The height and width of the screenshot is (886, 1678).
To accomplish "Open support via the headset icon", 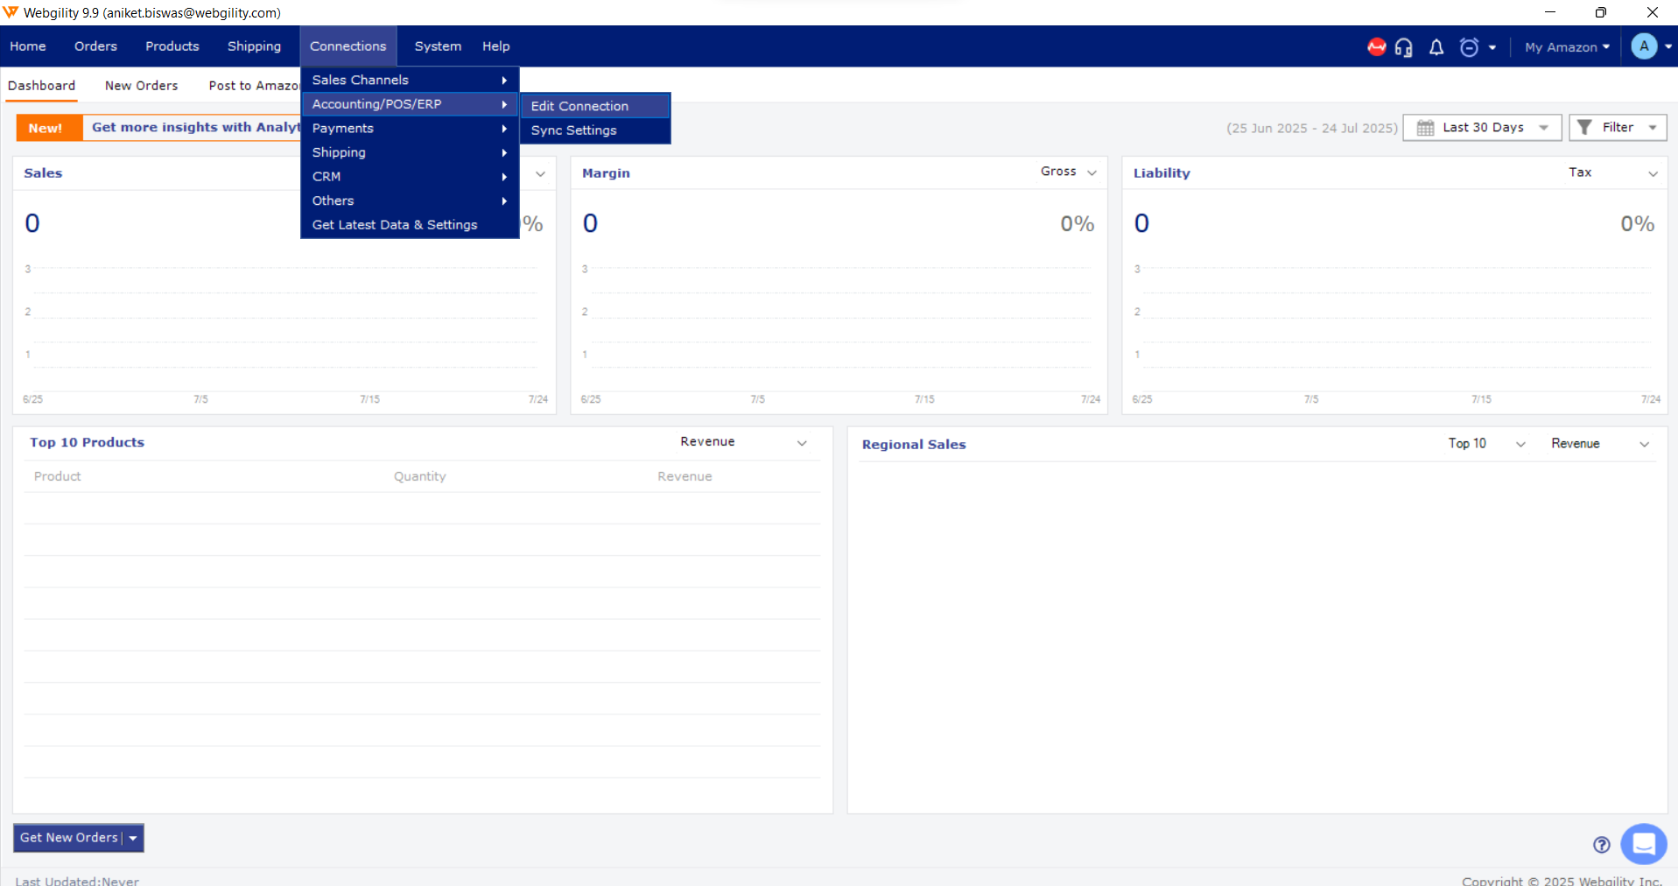I will pyautogui.click(x=1404, y=47).
